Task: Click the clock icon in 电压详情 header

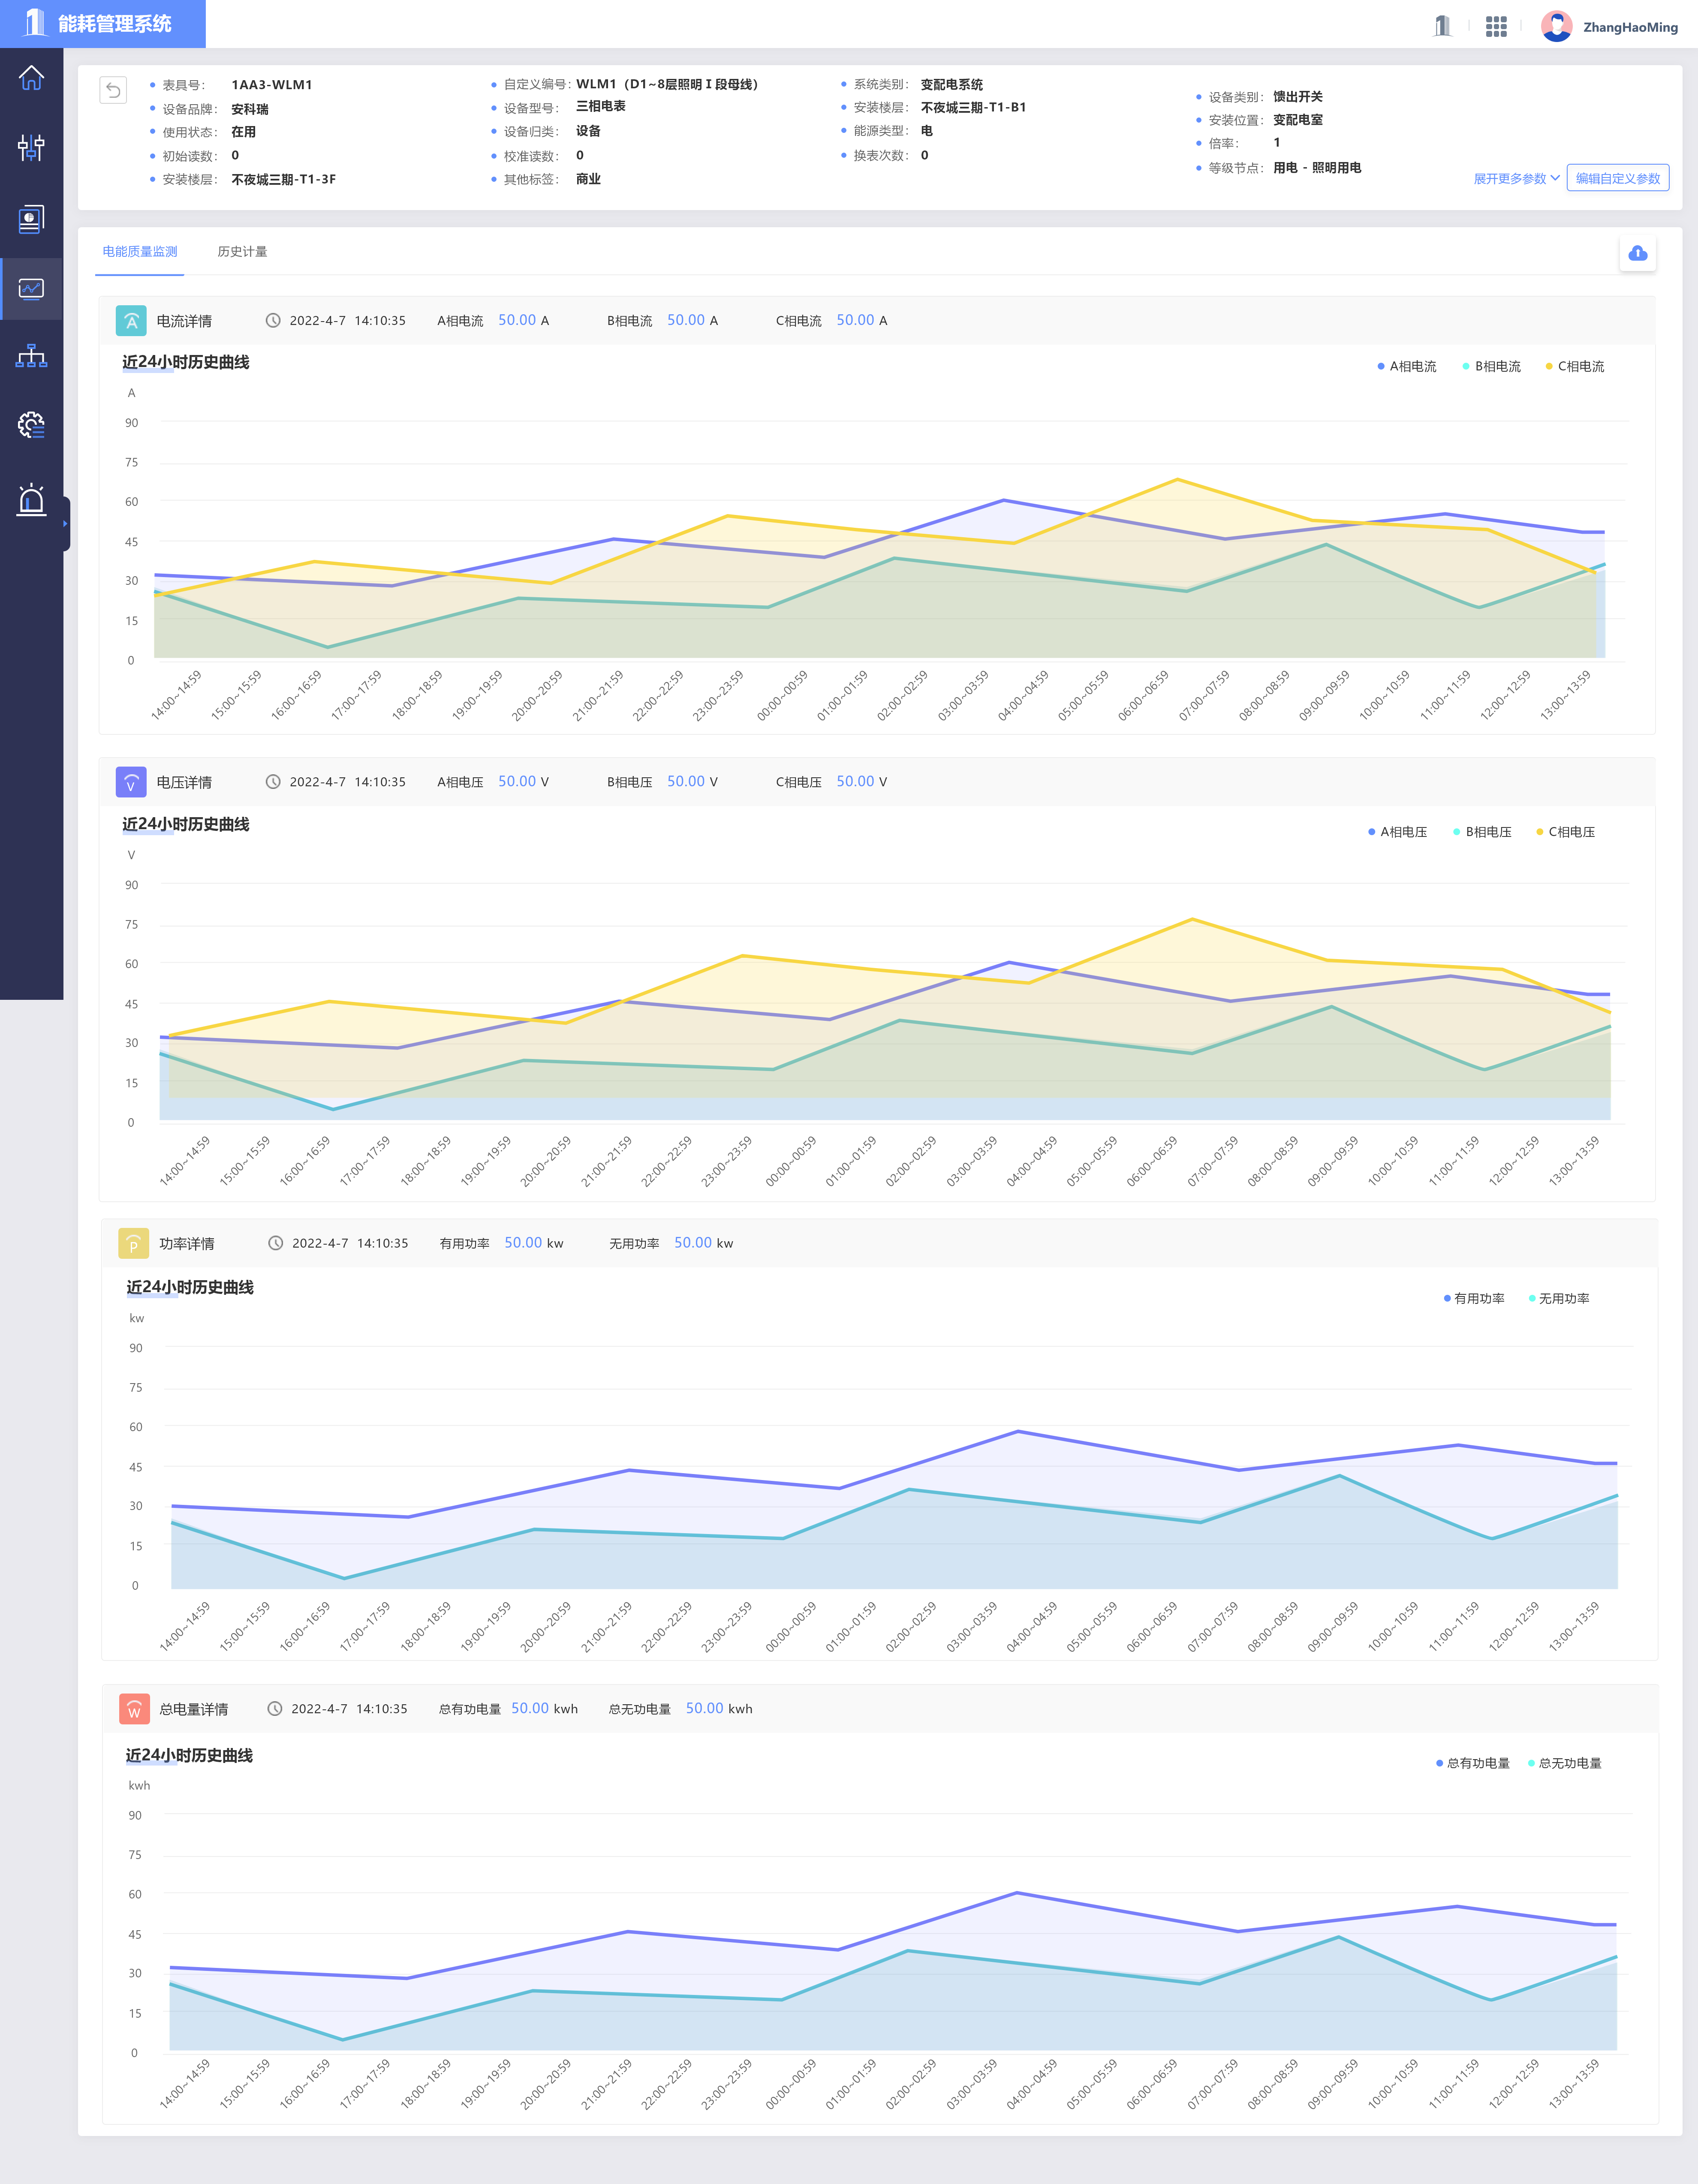Action: pos(273,781)
